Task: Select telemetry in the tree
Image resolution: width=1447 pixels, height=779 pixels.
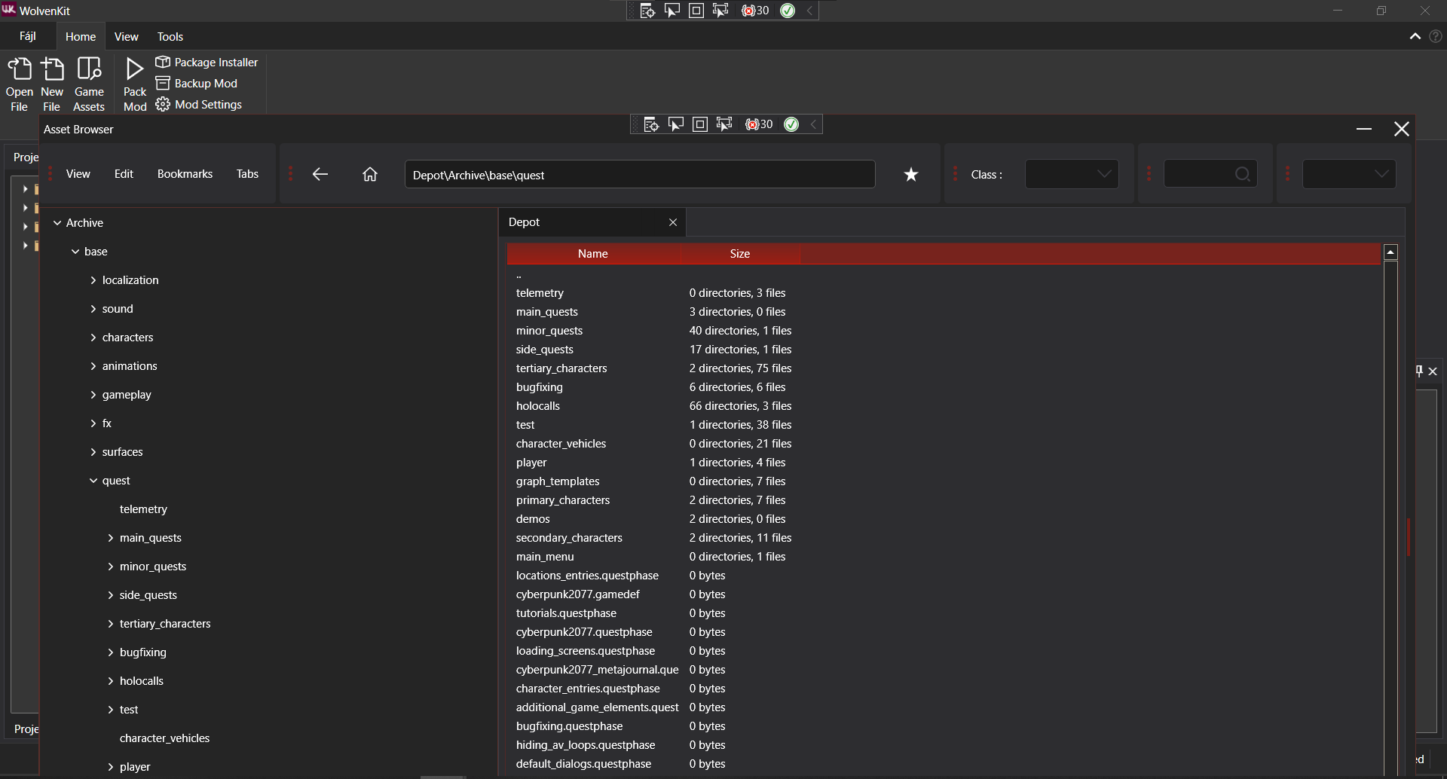Action: click(143, 509)
